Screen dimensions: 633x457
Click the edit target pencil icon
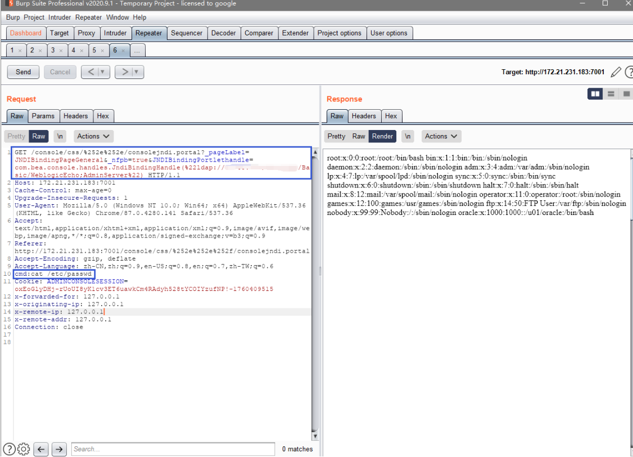[616, 72]
